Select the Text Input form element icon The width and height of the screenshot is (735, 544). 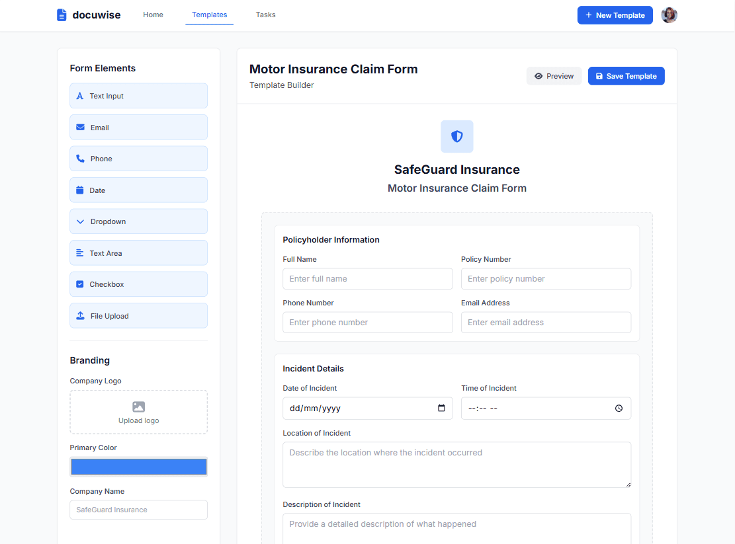80,95
